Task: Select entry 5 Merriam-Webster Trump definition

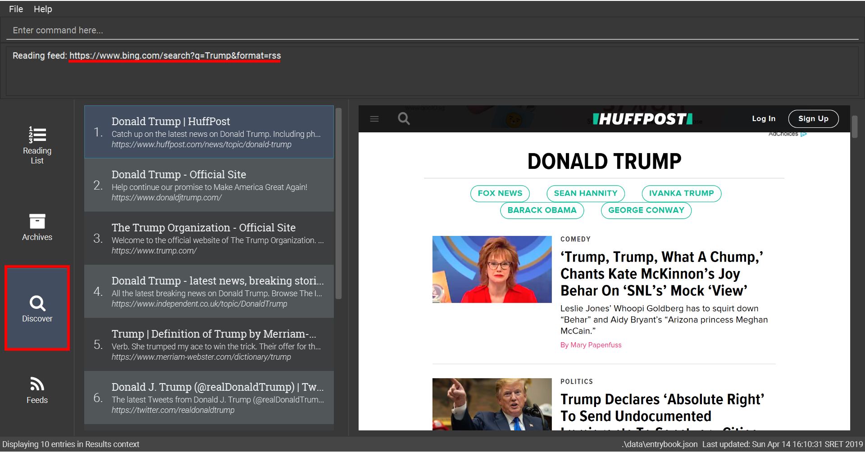Action: click(x=209, y=344)
